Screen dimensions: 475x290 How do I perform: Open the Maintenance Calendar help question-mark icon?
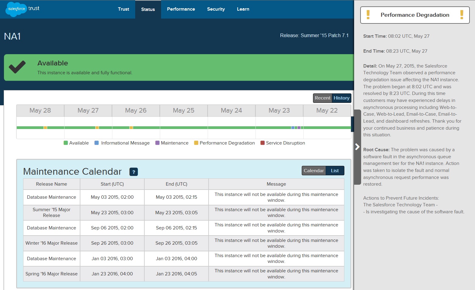point(134,172)
